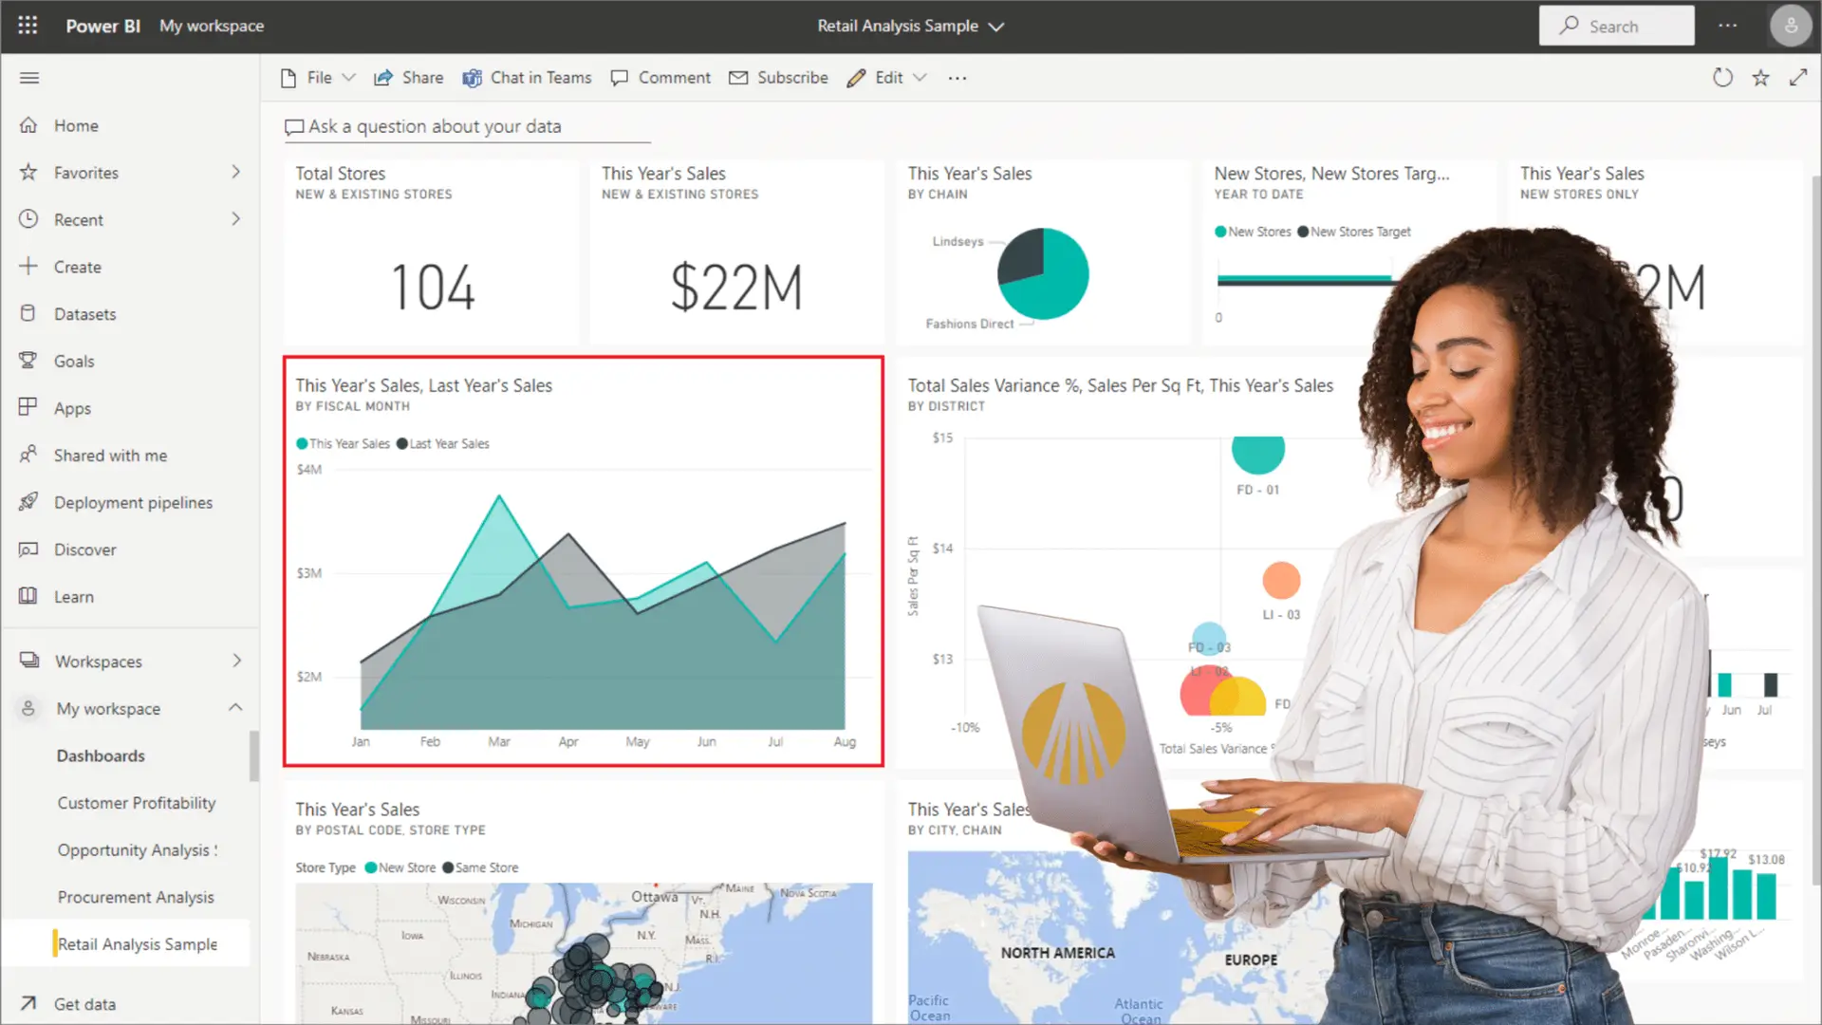Screen dimensions: 1822x1025
Task: Open Deployment pipelines in sidebar
Action: [x=133, y=502]
